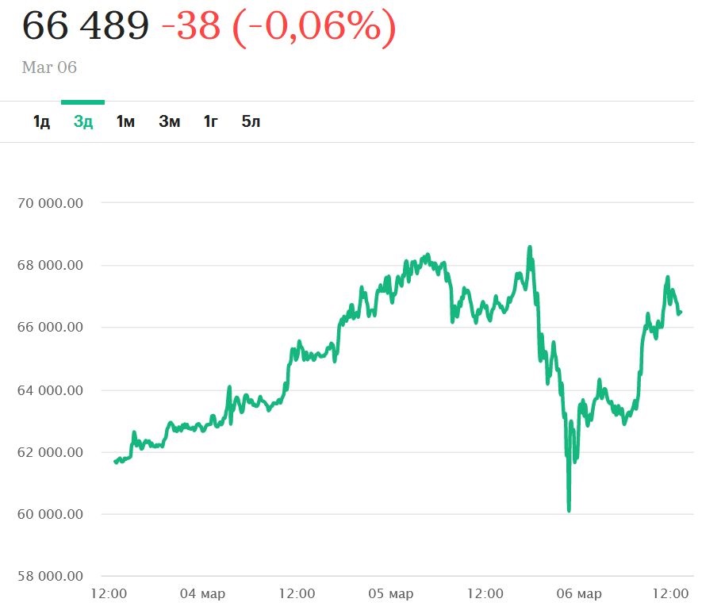Click the 58 000.00 bottom axis label

tap(49, 577)
